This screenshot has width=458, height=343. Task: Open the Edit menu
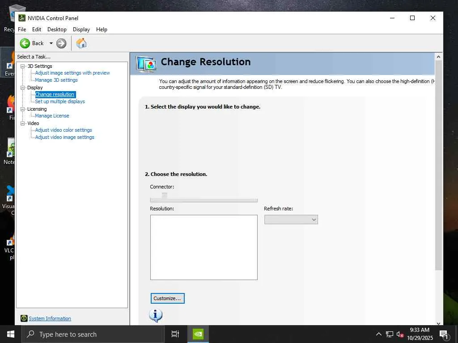37,29
